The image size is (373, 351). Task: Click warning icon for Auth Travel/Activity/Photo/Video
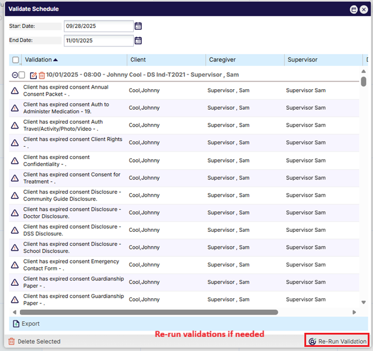click(15, 125)
